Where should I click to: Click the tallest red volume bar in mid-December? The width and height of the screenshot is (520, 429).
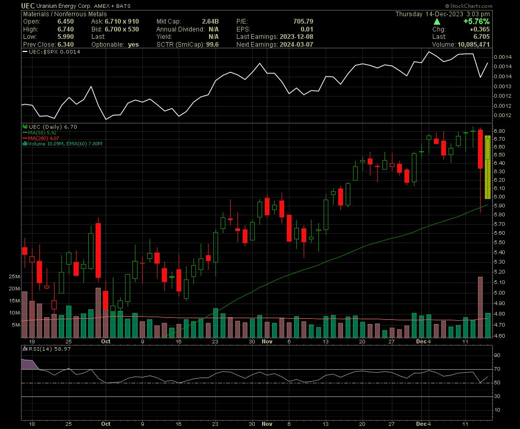pyautogui.click(x=480, y=307)
